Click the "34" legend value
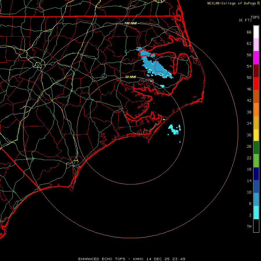 [x=249, y=124]
